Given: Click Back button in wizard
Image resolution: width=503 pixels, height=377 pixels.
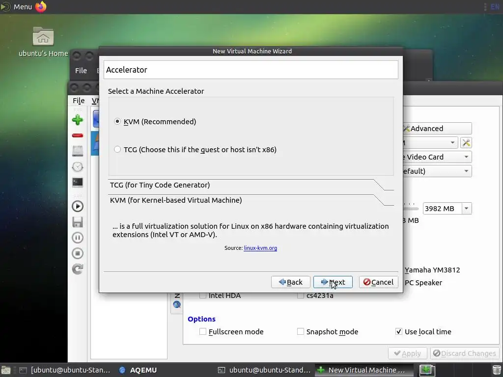Looking at the screenshot, I should point(291,282).
